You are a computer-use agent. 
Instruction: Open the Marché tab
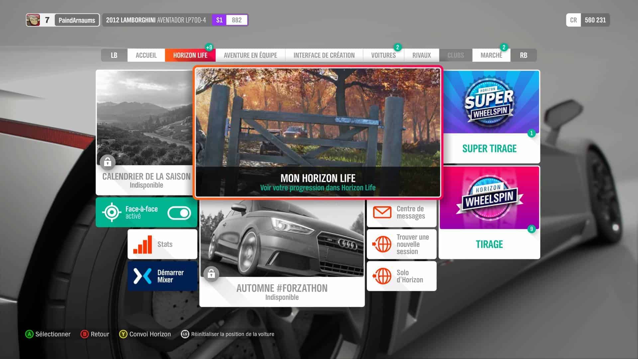coord(491,55)
